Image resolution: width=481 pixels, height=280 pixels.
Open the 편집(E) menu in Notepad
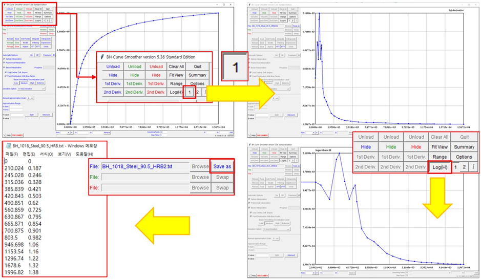coord(29,154)
